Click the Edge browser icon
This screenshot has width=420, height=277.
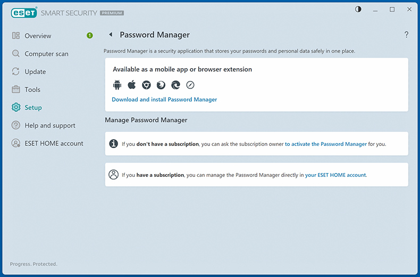[175, 85]
